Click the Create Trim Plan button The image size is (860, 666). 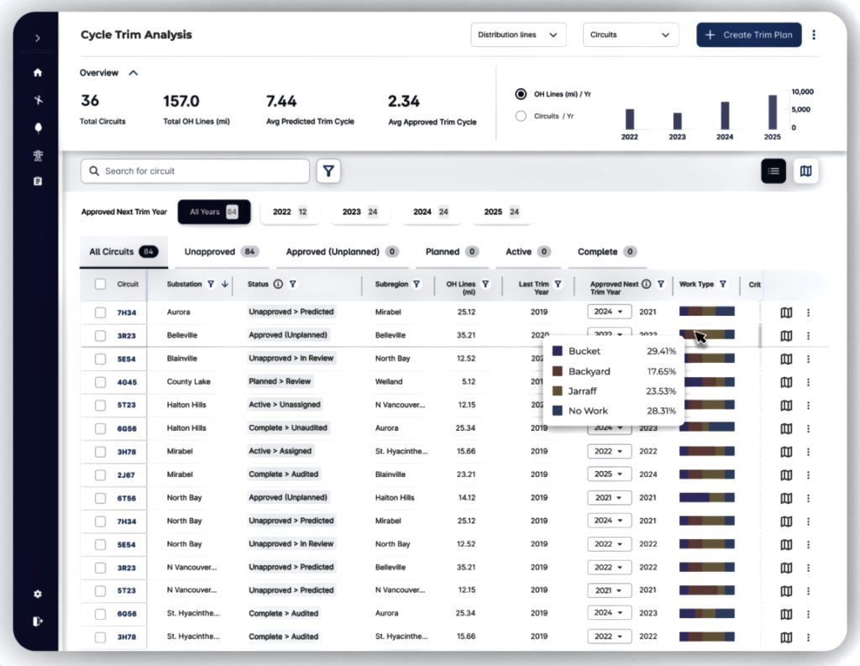tap(748, 35)
